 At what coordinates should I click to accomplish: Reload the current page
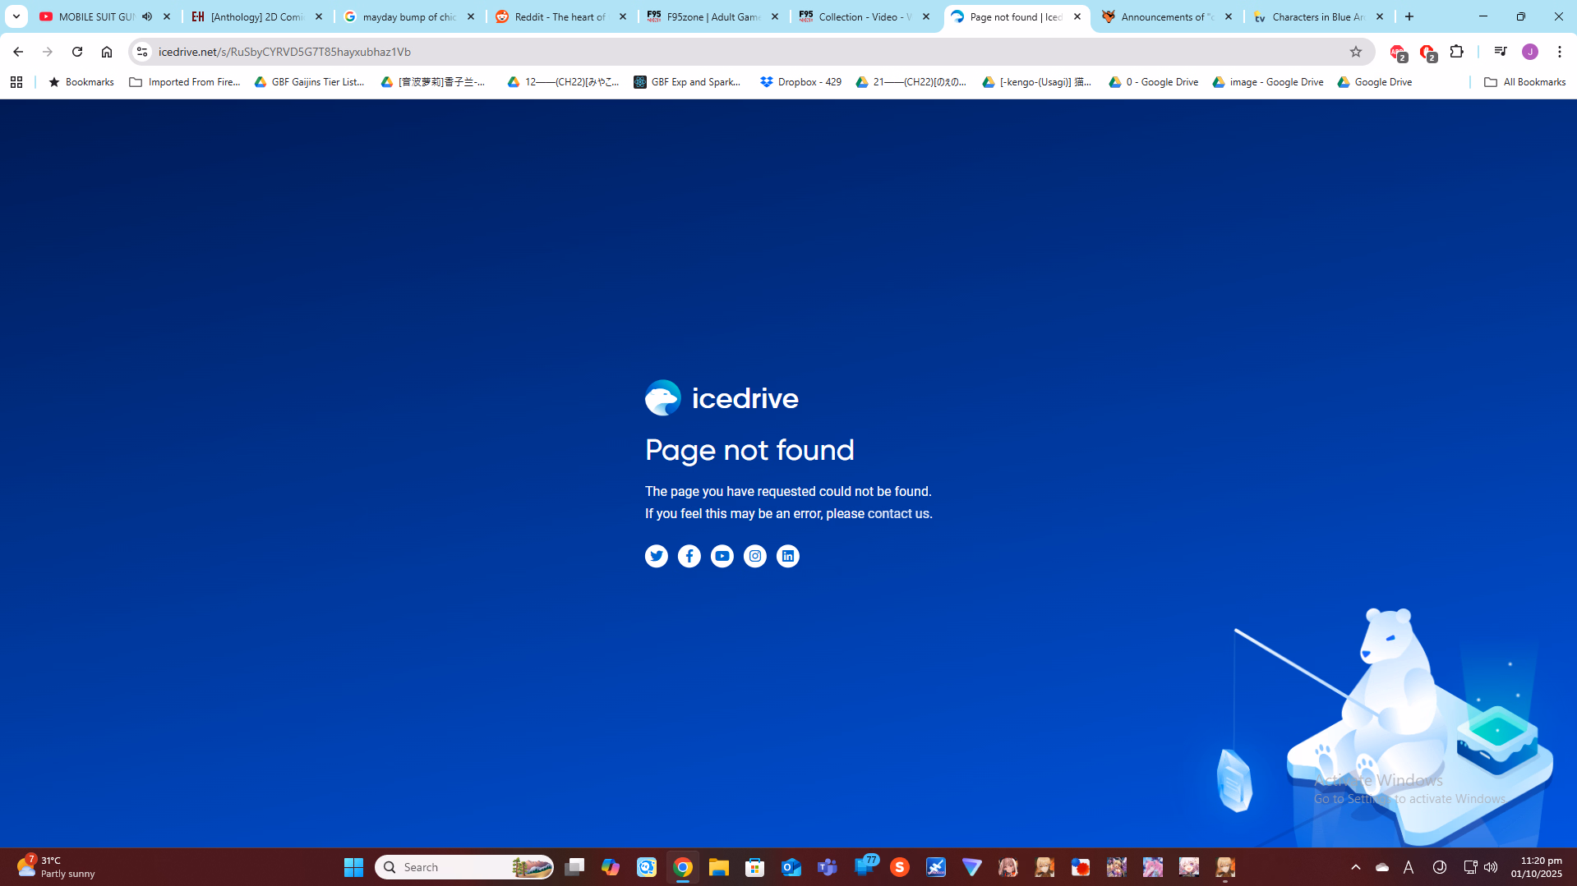[77, 52]
